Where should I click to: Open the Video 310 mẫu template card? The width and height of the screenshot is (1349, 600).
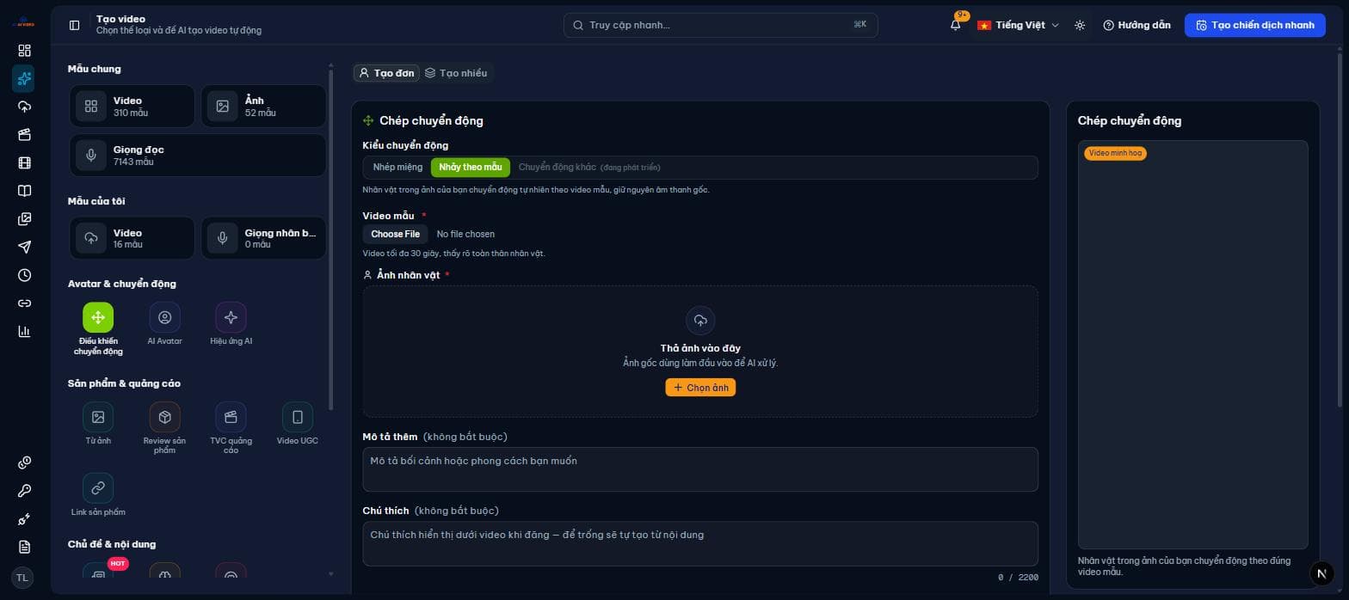(x=132, y=107)
